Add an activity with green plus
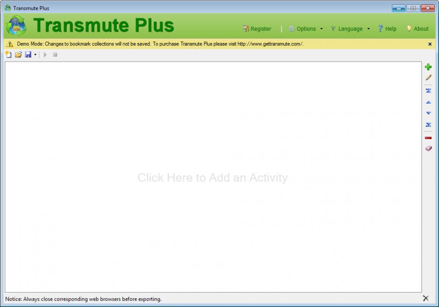 click(x=428, y=67)
